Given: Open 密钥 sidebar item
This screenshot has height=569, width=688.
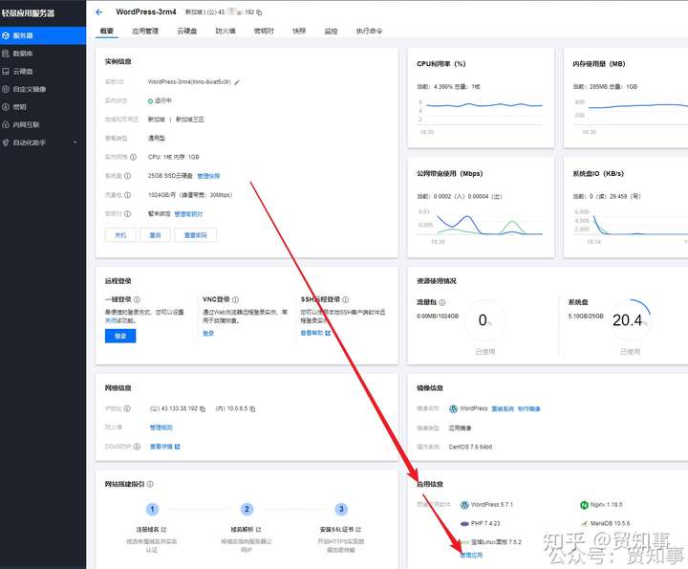Looking at the screenshot, I should (x=43, y=107).
